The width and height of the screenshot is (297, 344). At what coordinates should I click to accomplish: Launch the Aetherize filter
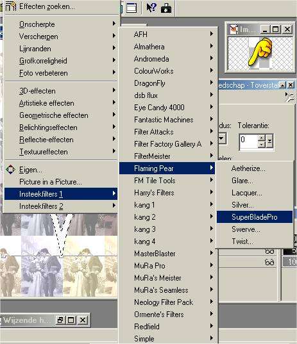coord(255,168)
